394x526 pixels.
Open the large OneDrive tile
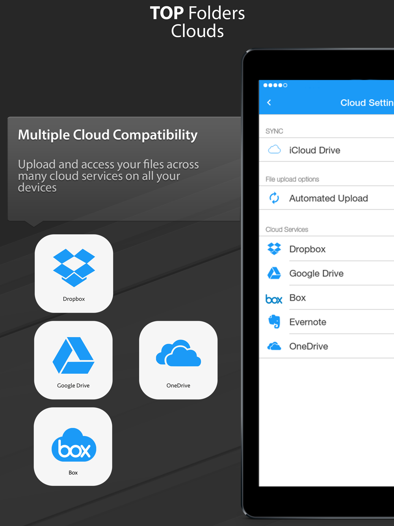pyautogui.click(x=178, y=360)
